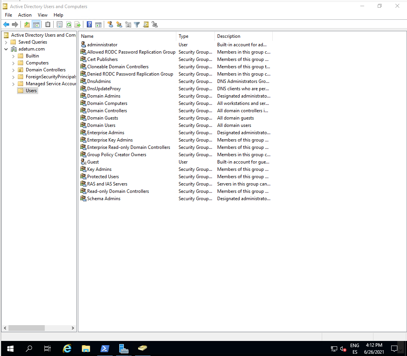The width and height of the screenshot is (407, 356).
Task: Create new user toolbar icon
Action: click(110, 25)
